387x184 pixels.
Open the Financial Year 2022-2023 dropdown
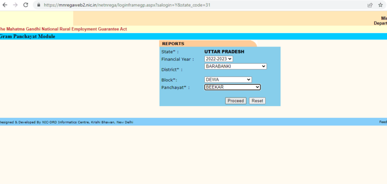[219, 59]
